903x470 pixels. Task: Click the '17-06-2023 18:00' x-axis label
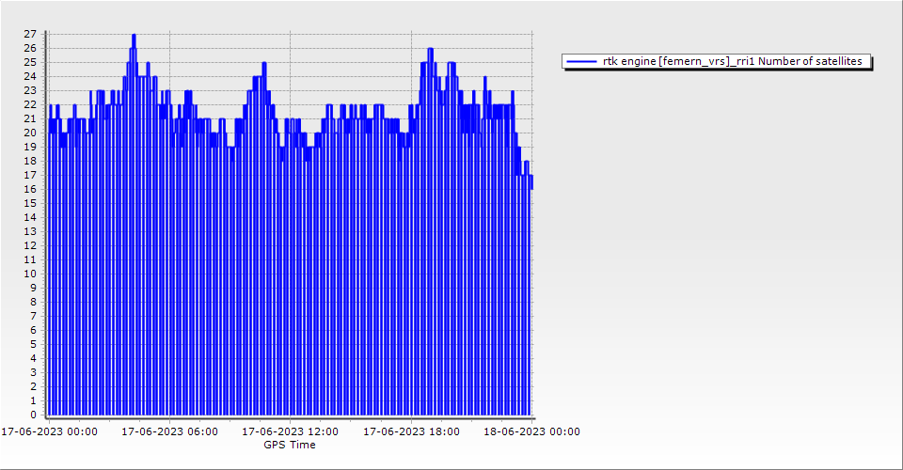[x=411, y=431]
